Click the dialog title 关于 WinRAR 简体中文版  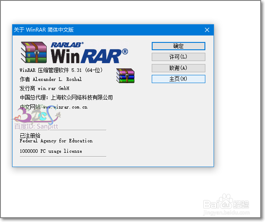coord(44,30)
